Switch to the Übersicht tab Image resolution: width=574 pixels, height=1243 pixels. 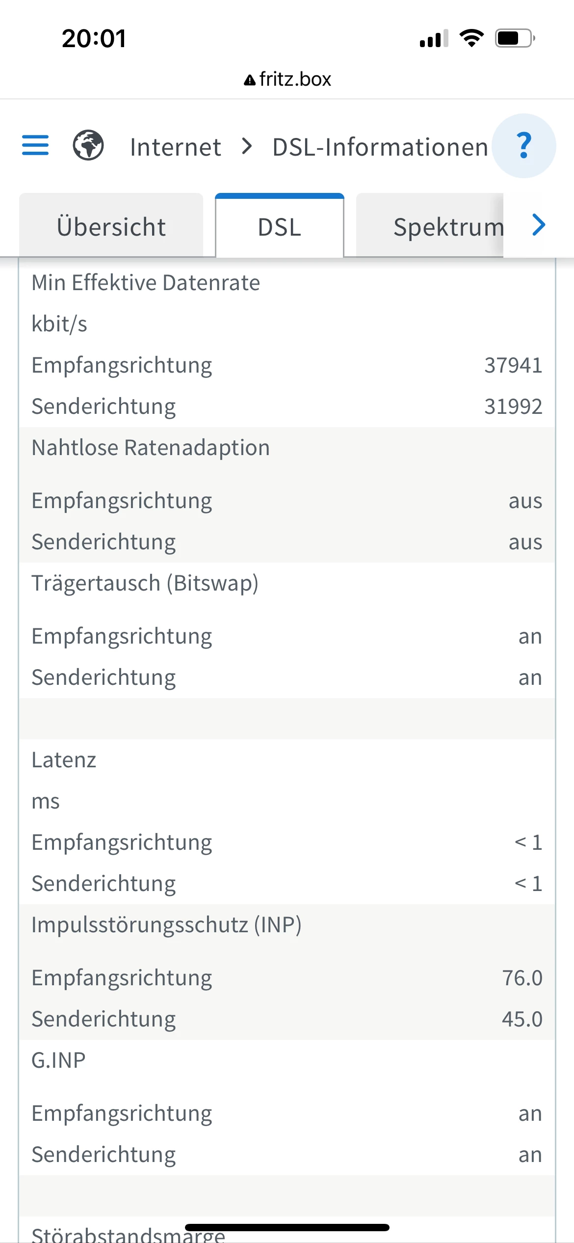point(111,227)
